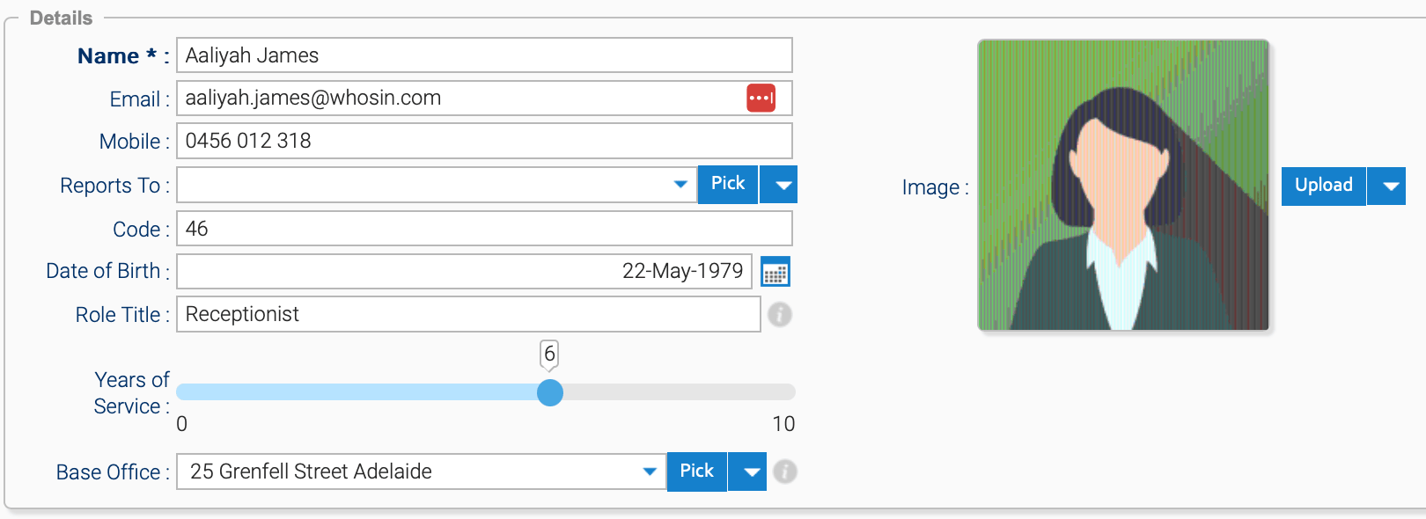Click into the Name input field
1426x519 pixels.
click(484, 55)
